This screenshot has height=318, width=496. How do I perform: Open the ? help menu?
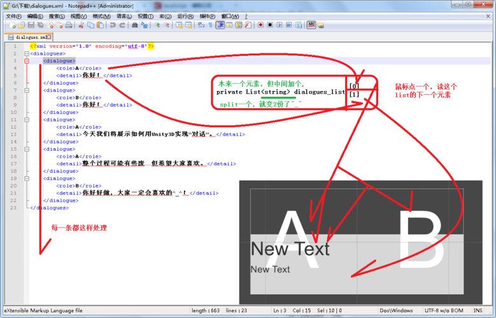point(246,16)
